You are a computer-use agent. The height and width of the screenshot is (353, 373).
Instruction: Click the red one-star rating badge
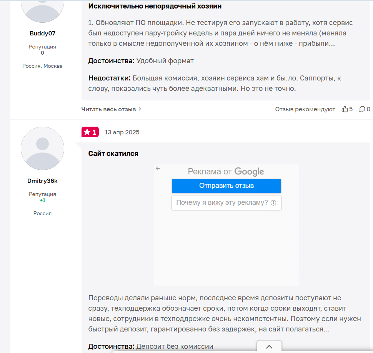coord(90,132)
